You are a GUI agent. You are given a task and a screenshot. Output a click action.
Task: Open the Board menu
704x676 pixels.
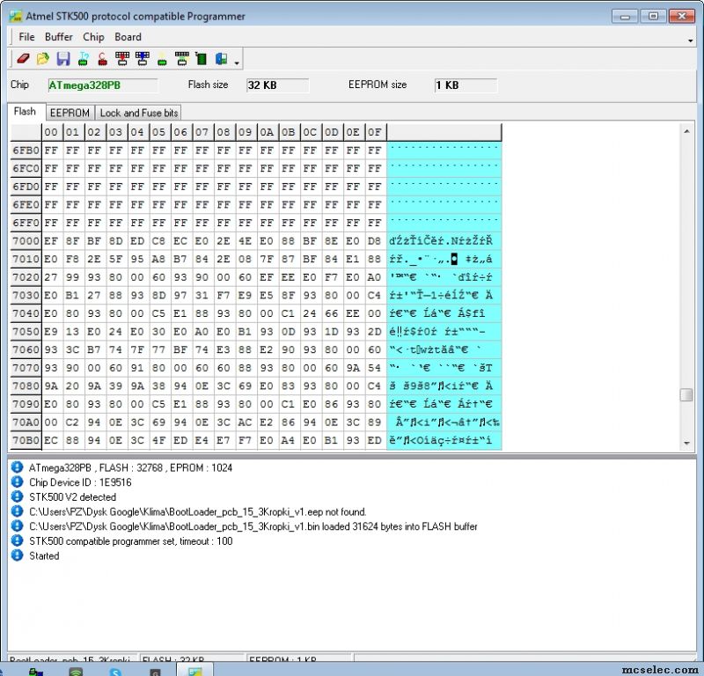128,37
